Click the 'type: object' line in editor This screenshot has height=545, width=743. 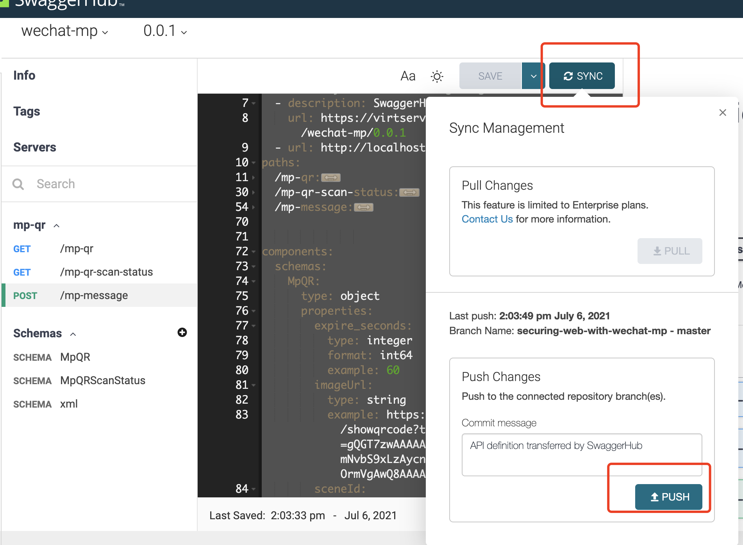pyautogui.click(x=340, y=296)
